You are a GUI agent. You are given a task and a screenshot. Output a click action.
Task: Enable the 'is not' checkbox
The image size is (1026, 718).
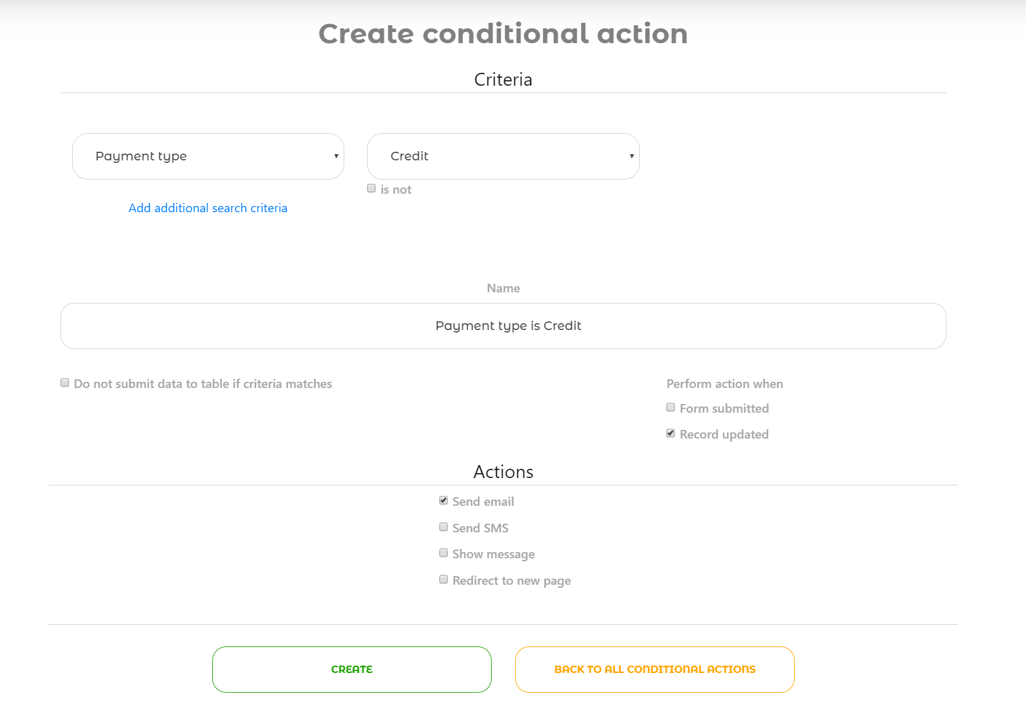tap(371, 189)
